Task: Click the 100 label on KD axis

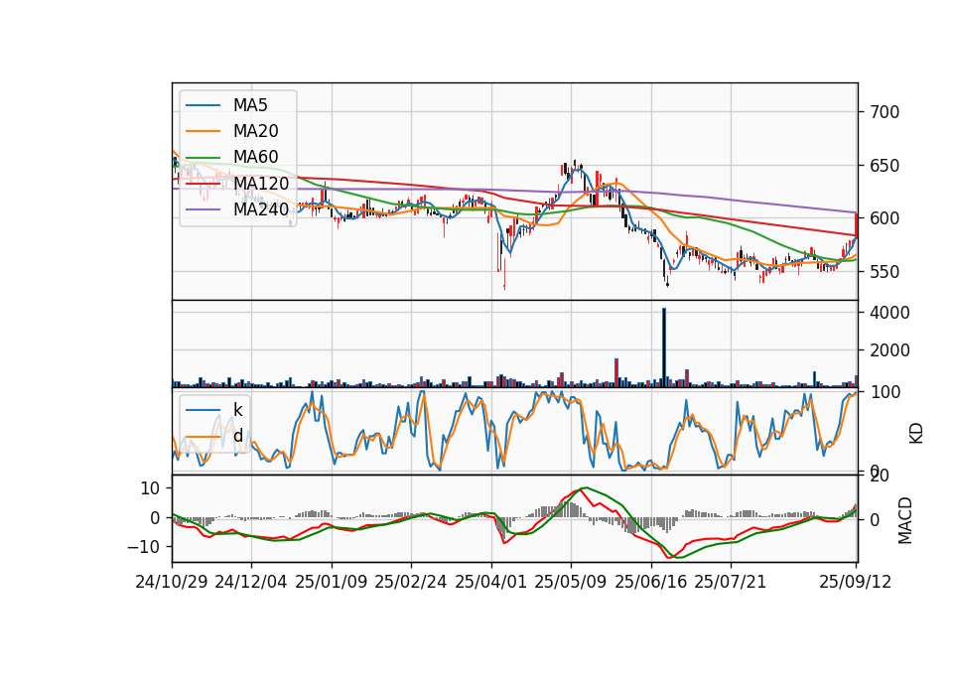Action: pyautogui.click(x=885, y=392)
